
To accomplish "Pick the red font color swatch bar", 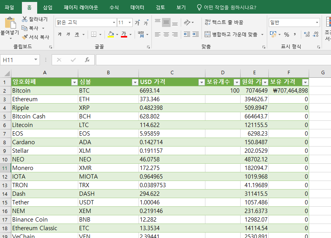I will (x=124, y=37).
